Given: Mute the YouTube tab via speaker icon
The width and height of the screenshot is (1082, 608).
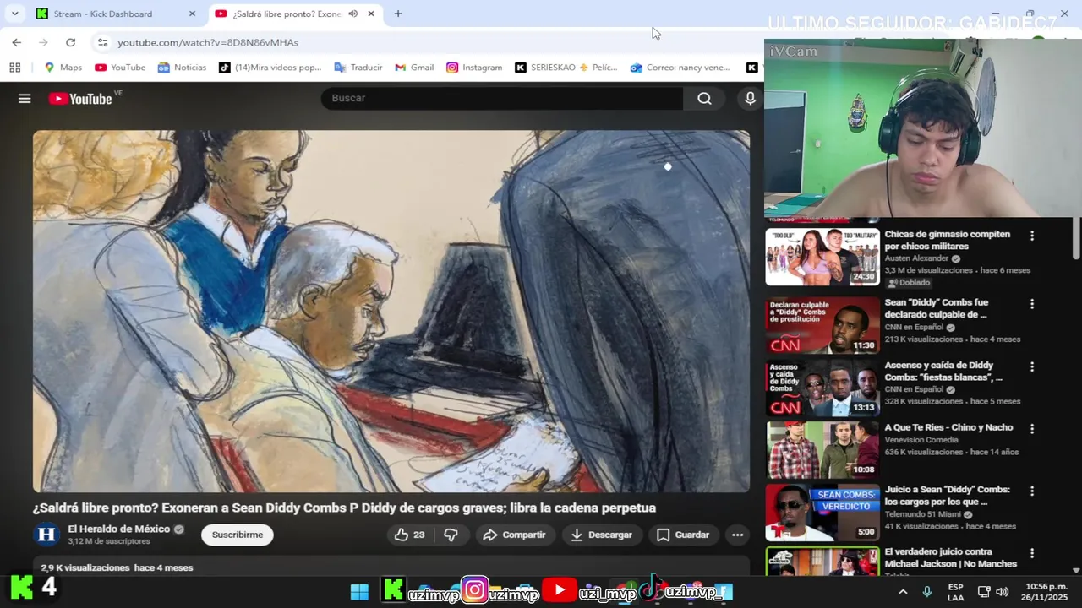Looking at the screenshot, I should (x=352, y=14).
